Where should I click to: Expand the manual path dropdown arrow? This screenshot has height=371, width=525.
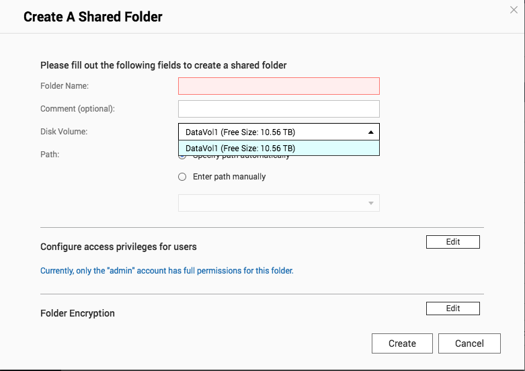tap(370, 204)
